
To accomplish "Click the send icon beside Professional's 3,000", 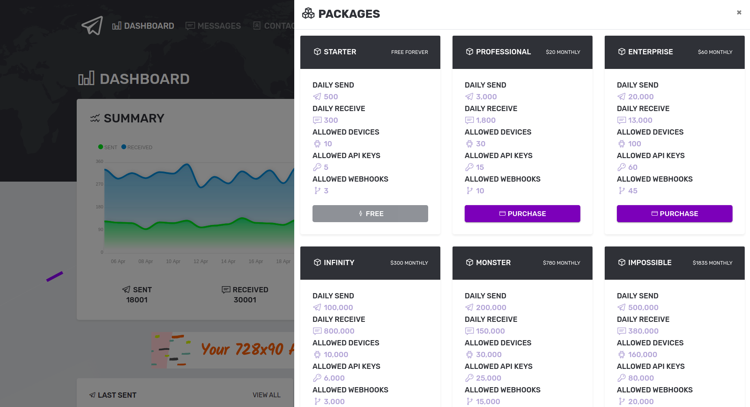I will (x=469, y=97).
